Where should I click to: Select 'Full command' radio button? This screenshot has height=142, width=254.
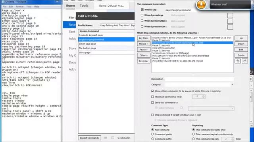point(152,130)
